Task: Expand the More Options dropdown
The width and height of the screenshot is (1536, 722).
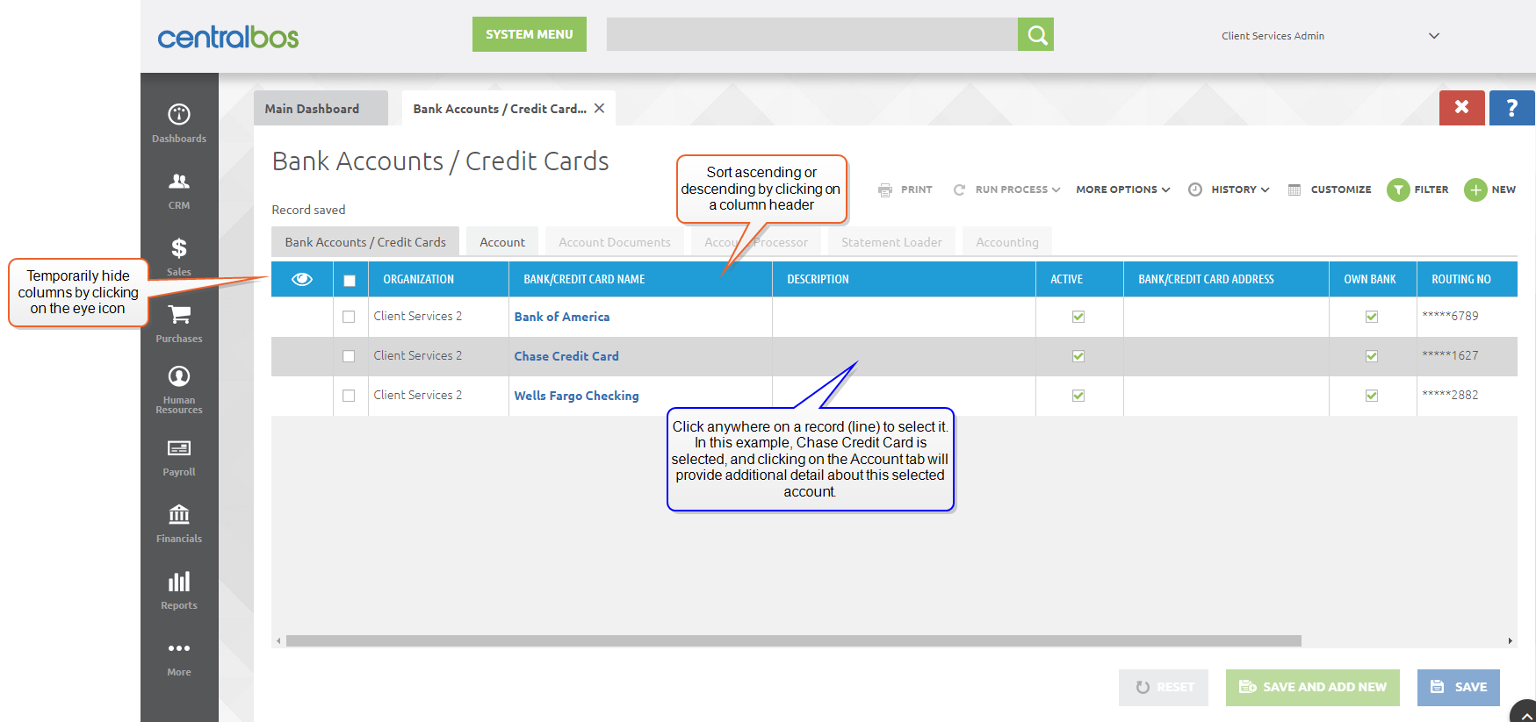Action: [x=1122, y=189]
